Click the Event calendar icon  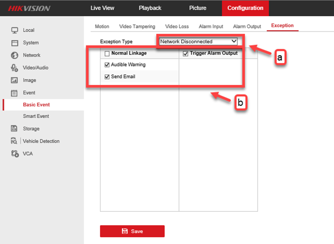(15, 93)
